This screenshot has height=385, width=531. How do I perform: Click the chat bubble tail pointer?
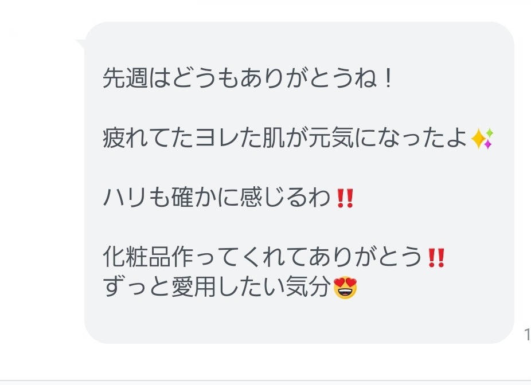coord(81,44)
